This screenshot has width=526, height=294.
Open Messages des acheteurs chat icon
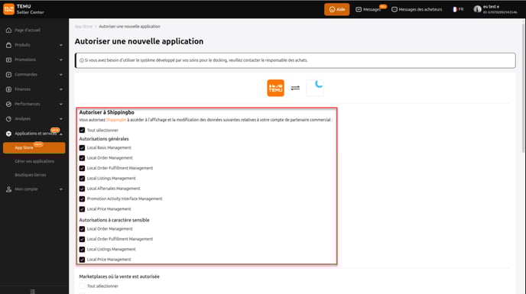394,9
